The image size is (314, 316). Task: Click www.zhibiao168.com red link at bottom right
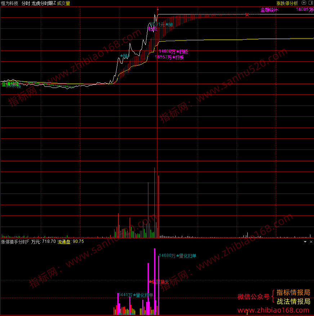(273, 310)
